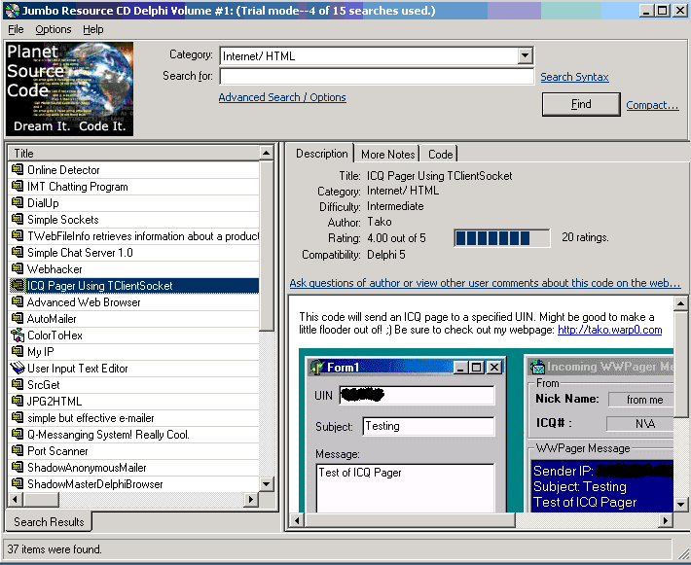This screenshot has width=691, height=565.
Task: Click results list scroll down arrow
Action: tap(266, 484)
